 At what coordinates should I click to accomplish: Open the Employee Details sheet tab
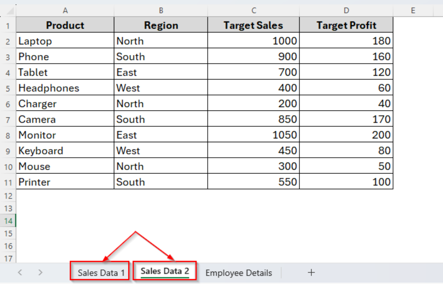coord(239,272)
